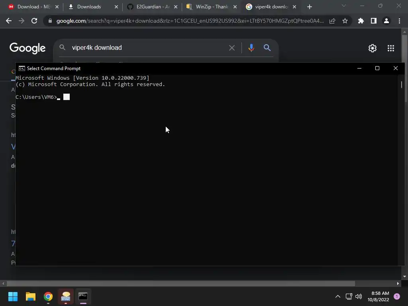Open Chrome's three-dot menu
The image size is (408, 306).
(x=399, y=21)
